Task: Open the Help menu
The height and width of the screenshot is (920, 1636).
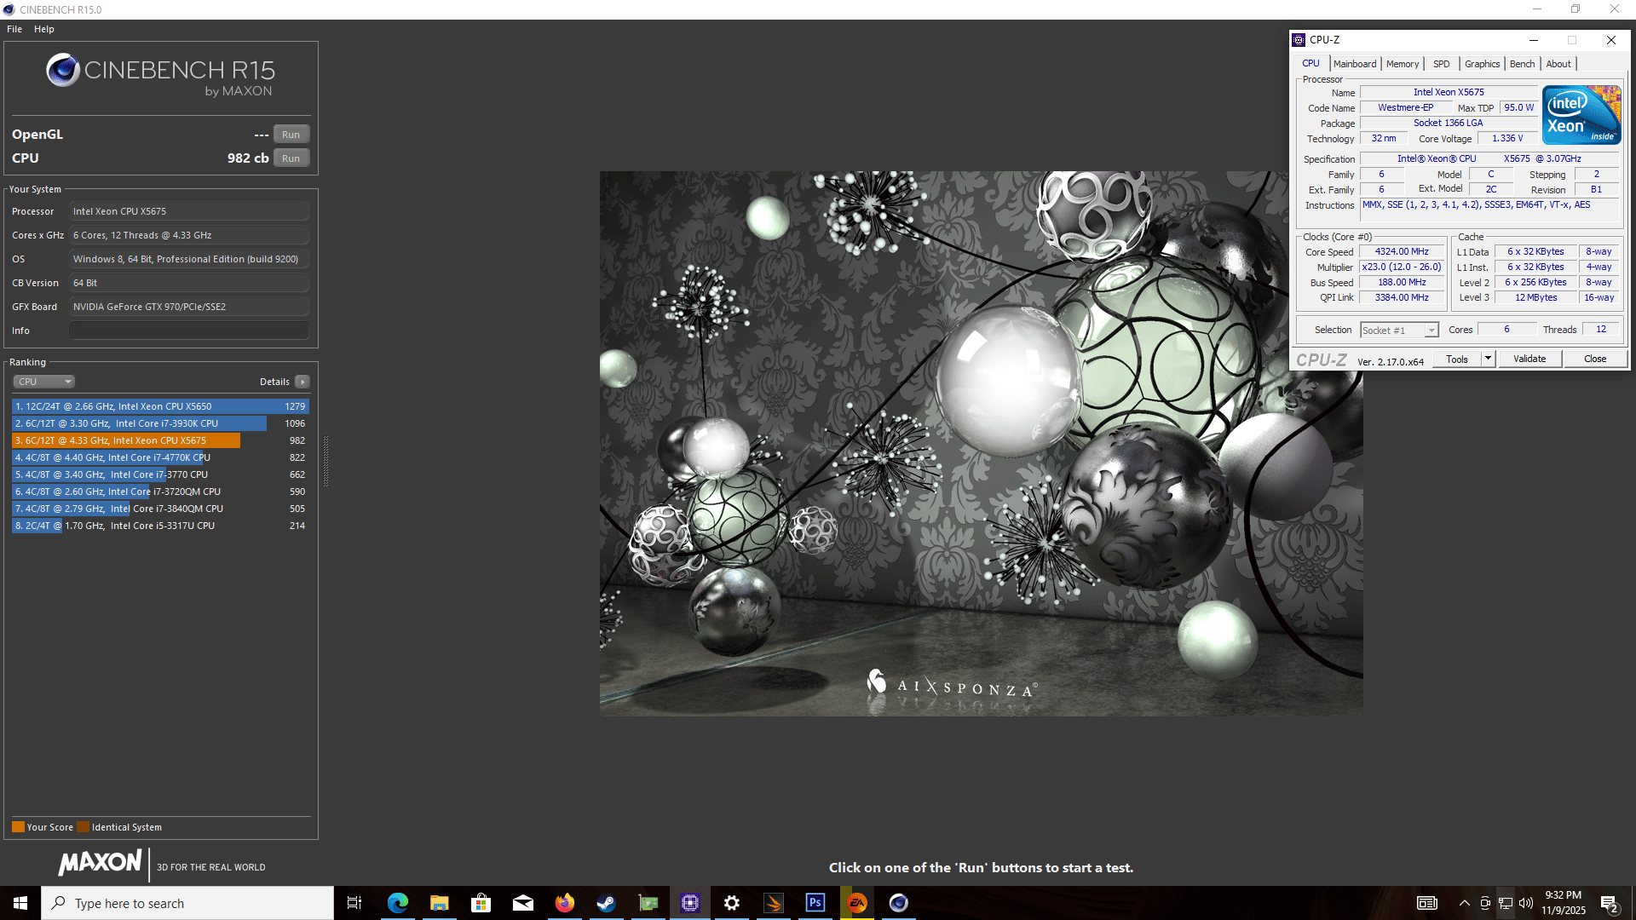Action: (x=44, y=29)
